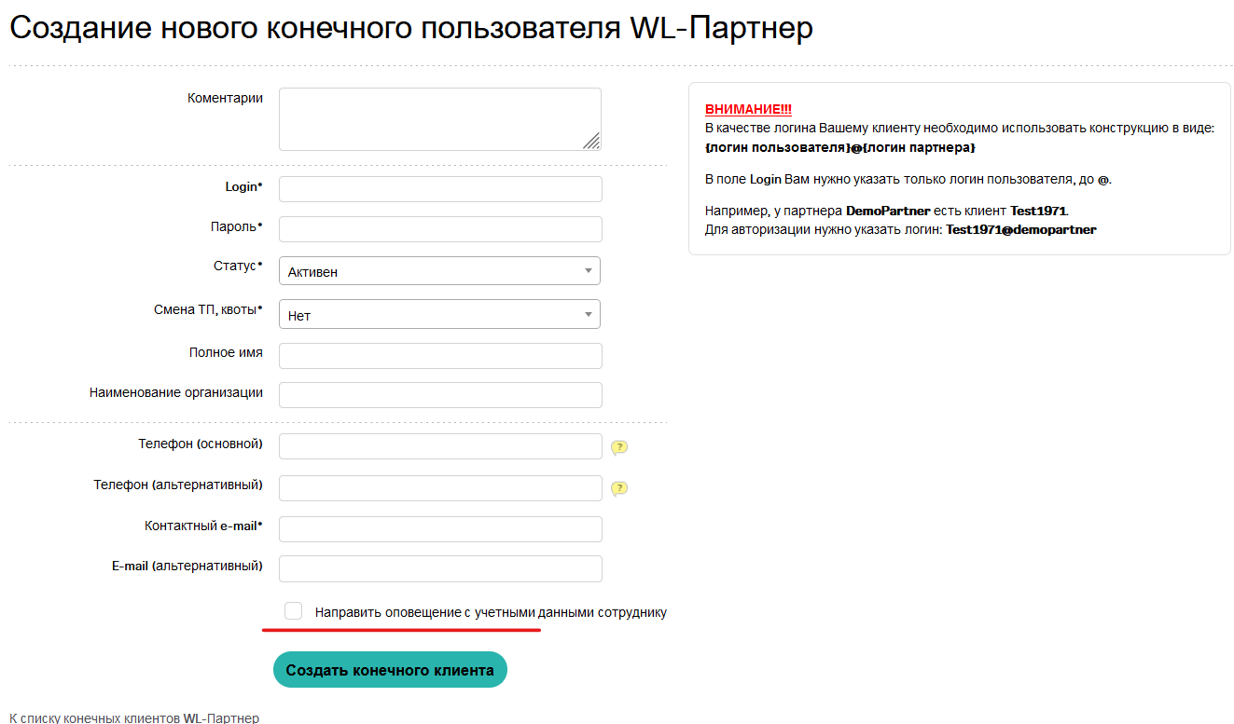Click into the Пароль field

[x=440, y=229]
